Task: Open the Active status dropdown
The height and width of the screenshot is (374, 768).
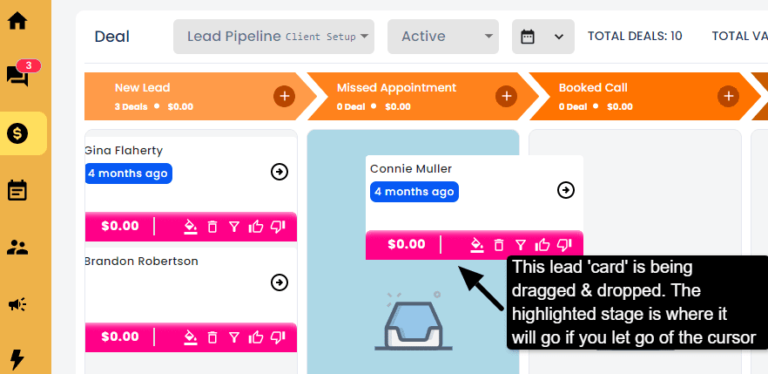Action: point(443,37)
